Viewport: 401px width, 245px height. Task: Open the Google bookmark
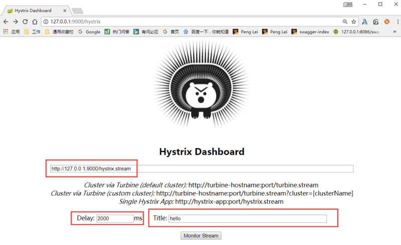tap(89, 31)
